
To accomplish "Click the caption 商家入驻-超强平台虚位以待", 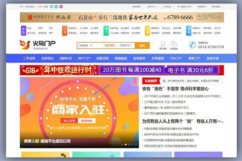I will pyautogui.click(x=47, y=141).
